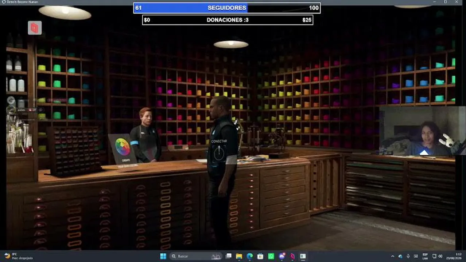
Task: Launch Microsoft Edge from the taskbar
Action: (250, 256)
